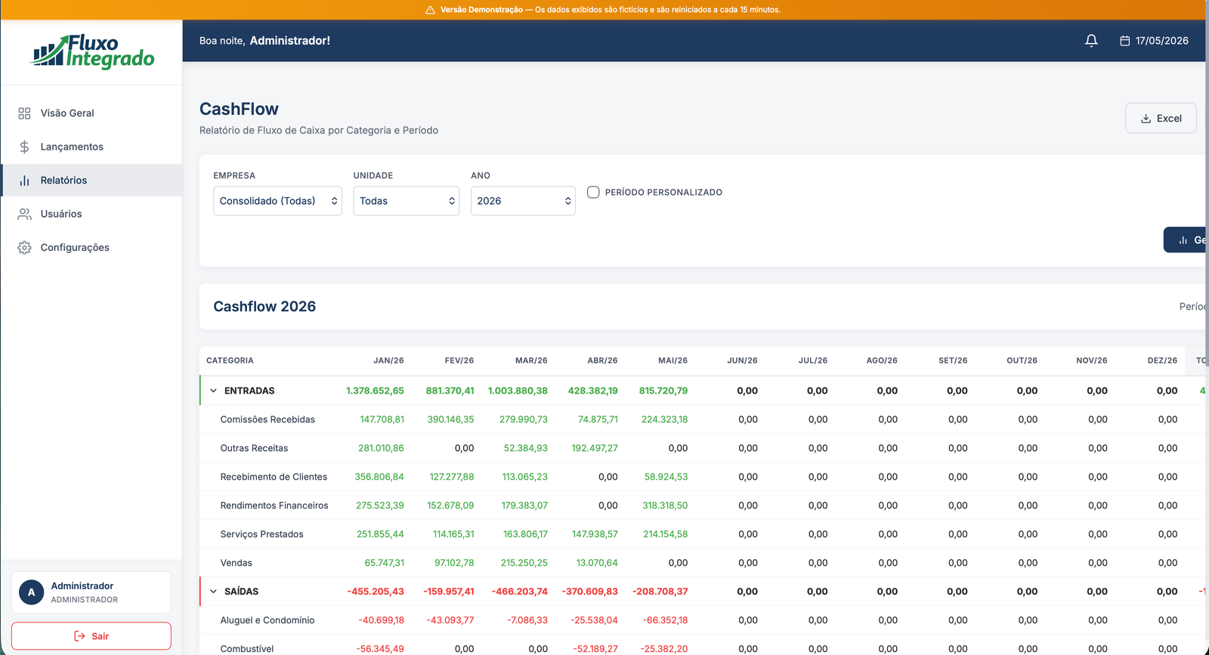1209x655 pixels.
Task: Select the Serviços Prestados row label
Action: click(x=261, y=534)
